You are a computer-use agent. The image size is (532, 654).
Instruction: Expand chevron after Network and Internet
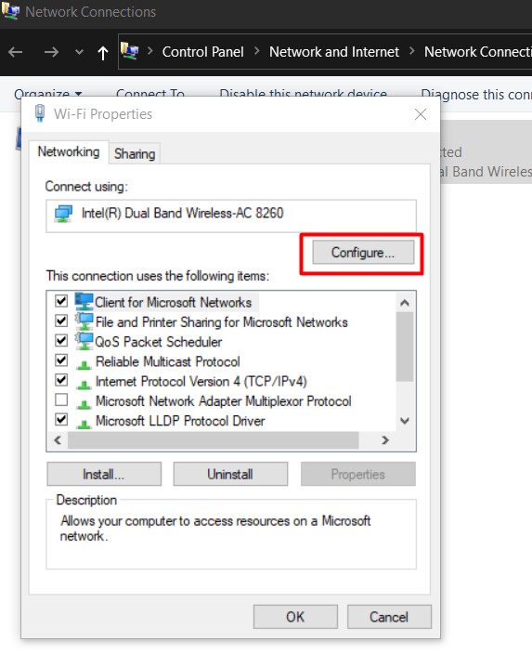click(412, 51)
